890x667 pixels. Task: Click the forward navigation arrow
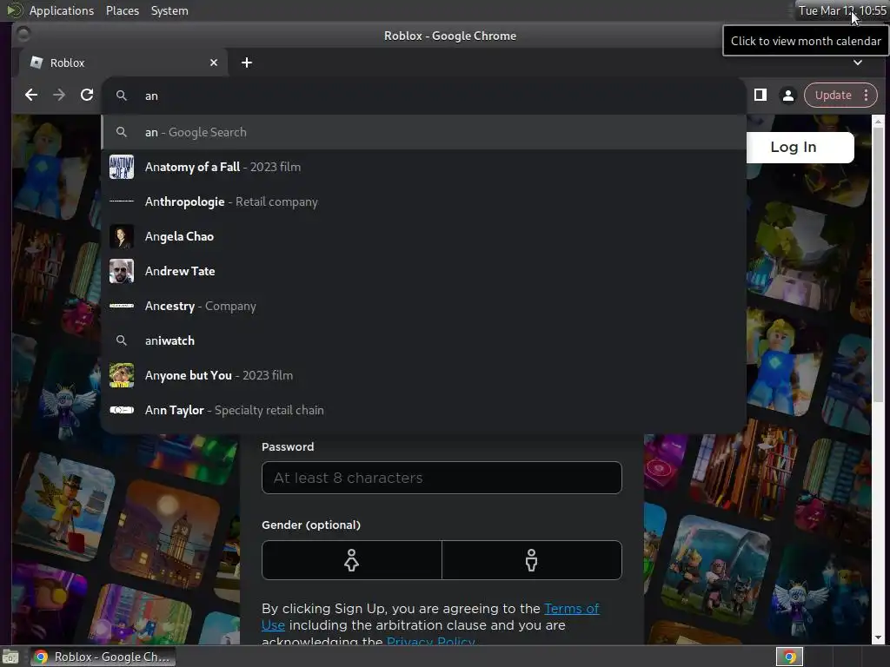(x=59, y=95)
